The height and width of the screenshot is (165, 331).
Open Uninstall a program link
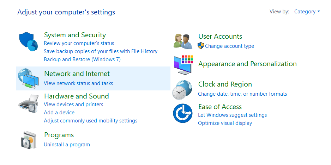pyautogui.click(x=67, y=145)
